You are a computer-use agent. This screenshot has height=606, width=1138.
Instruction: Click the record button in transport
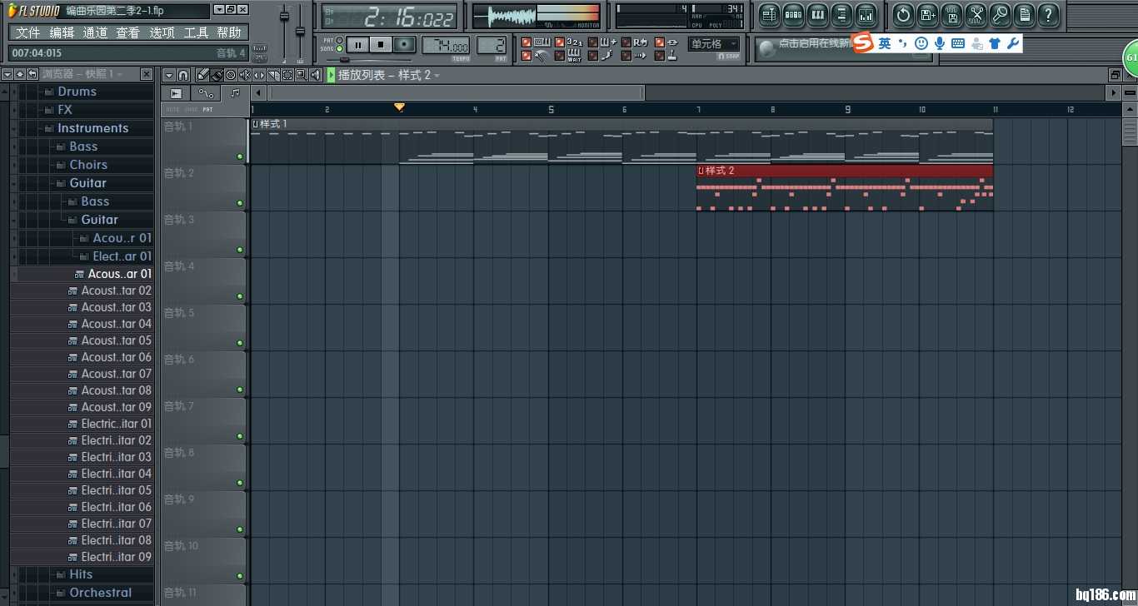pos(404,45)
